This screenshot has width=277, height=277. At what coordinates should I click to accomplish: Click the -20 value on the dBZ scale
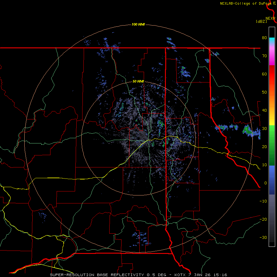coord(263,219)
